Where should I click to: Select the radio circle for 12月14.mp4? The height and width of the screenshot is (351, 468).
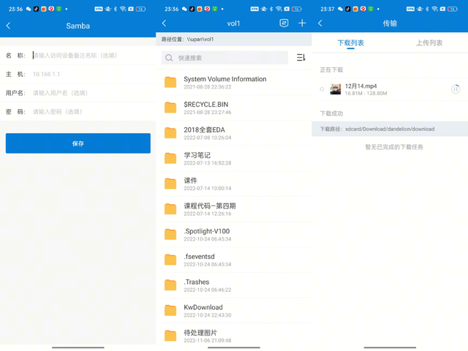[322, 89]
